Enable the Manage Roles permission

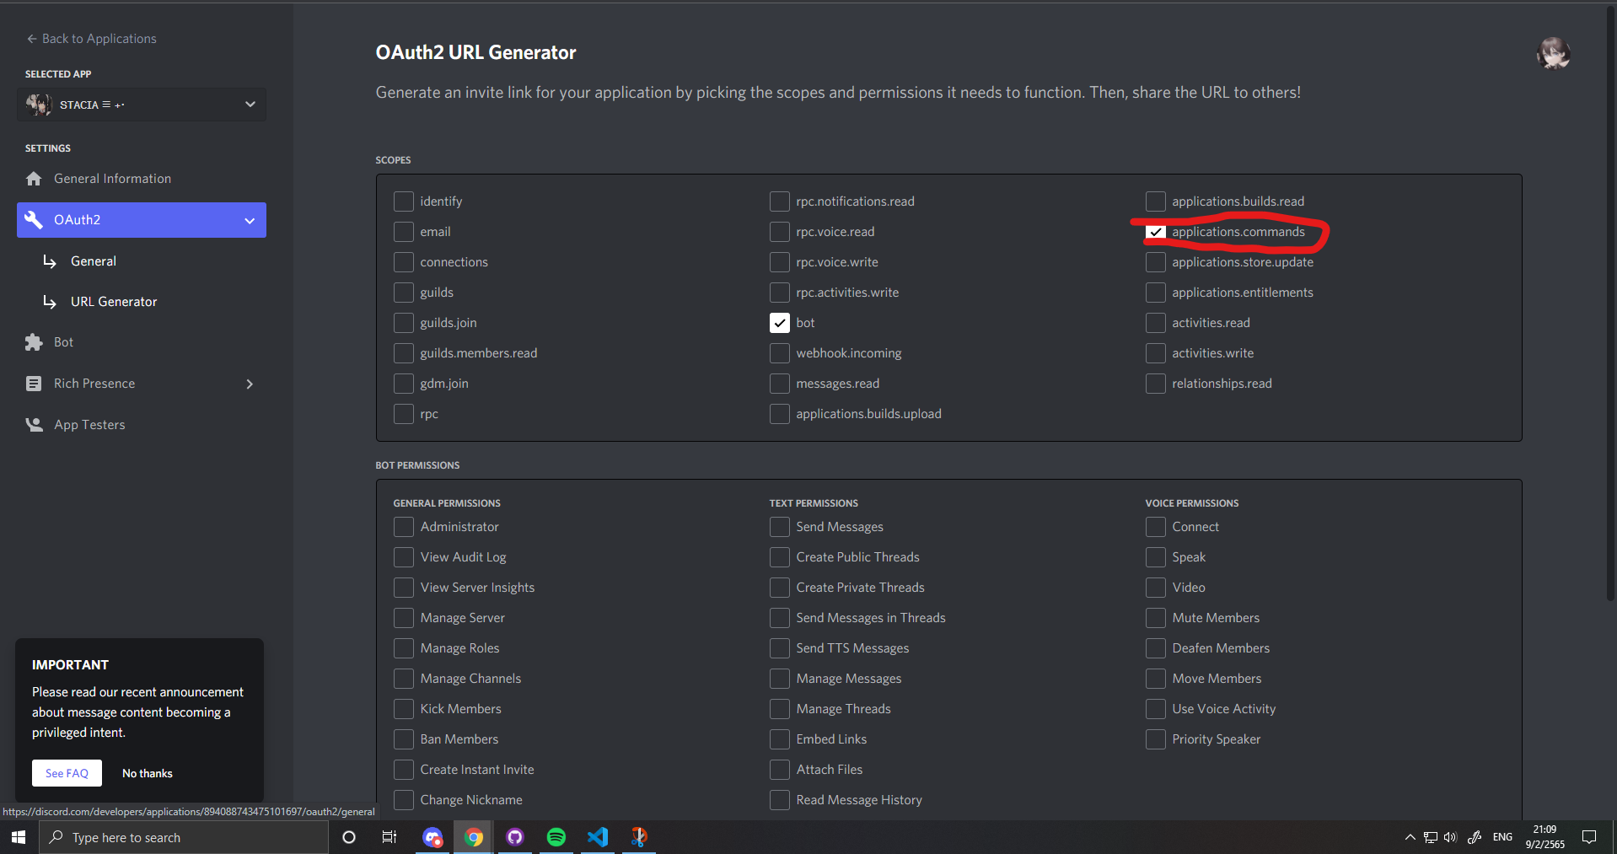coord(404,648)
